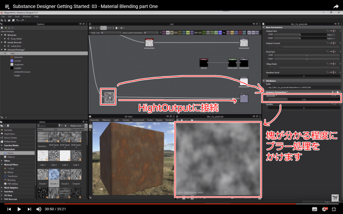The width and height of the screenshot is (343, 214).
Task: Expand the metal_floor graph item
Action: click(x=5, y=46)
